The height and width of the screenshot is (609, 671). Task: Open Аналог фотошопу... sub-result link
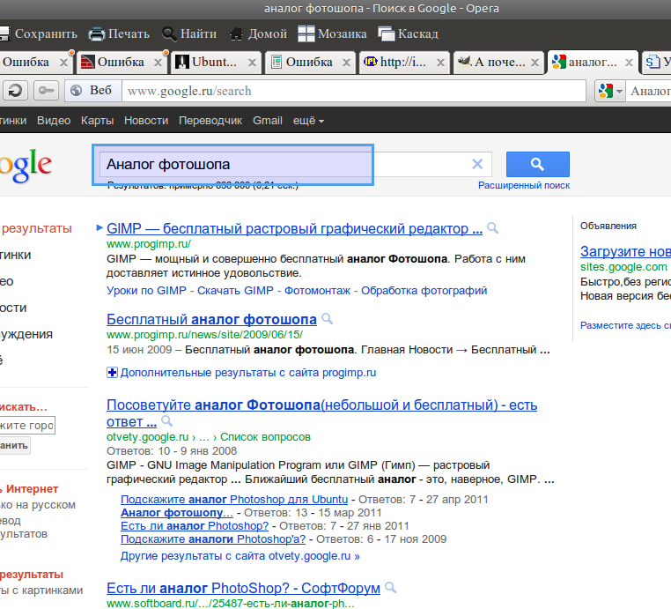tap(177, 513)
